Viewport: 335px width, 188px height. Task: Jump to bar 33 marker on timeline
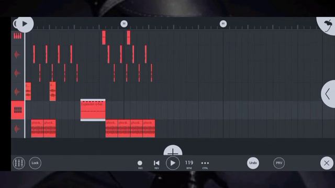click(124, 23)
